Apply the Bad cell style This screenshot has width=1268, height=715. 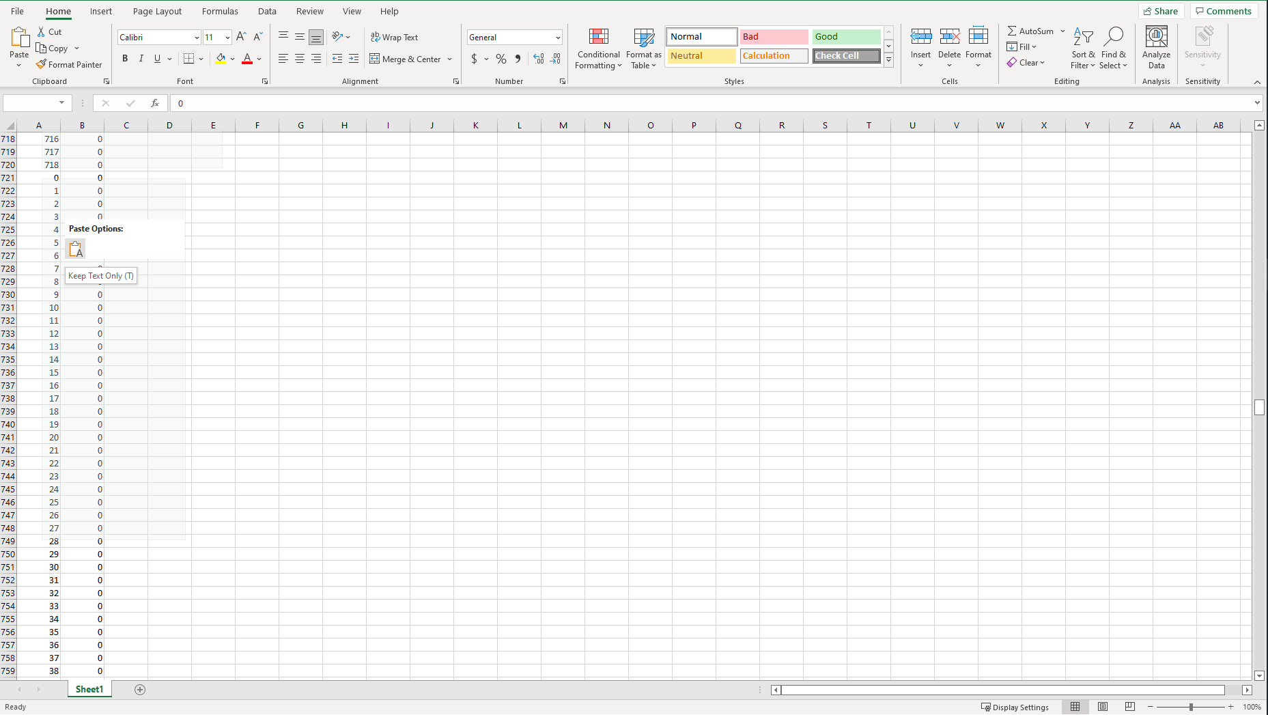point(774,37)
